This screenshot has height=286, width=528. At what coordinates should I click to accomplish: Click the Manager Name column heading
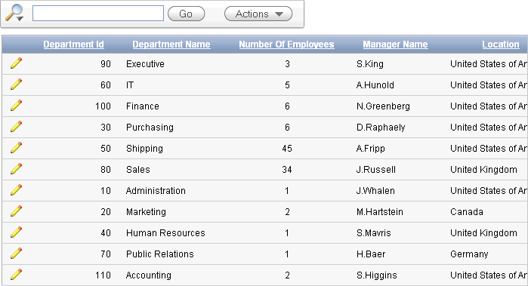(395, 45)
